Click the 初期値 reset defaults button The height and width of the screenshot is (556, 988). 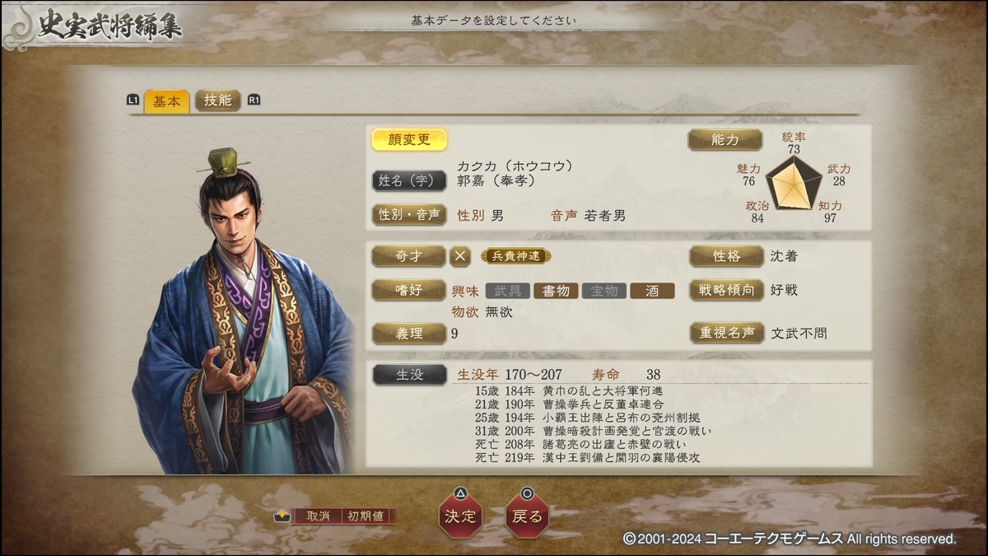365,516
